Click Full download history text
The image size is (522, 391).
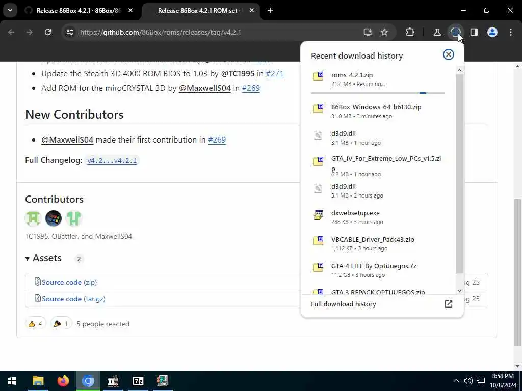point(344,304)
